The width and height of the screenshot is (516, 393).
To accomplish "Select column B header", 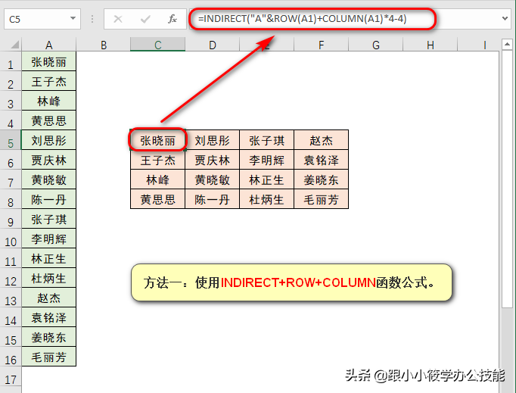I will 104,45.
